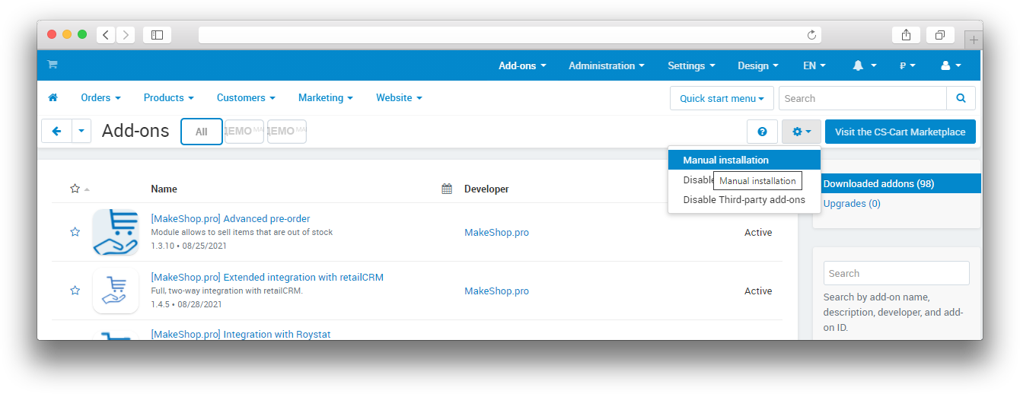Choose Disable Third-party add-ons option

click(744, 200)
